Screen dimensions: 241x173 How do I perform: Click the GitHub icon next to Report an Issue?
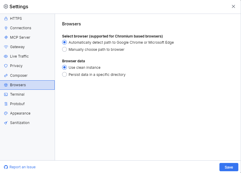pos(5,167)
